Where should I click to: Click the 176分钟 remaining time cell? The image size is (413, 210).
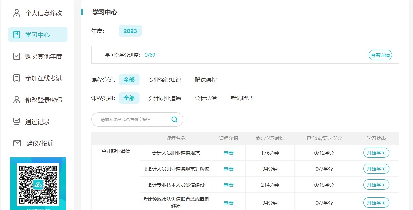click(x=270, y=153)
